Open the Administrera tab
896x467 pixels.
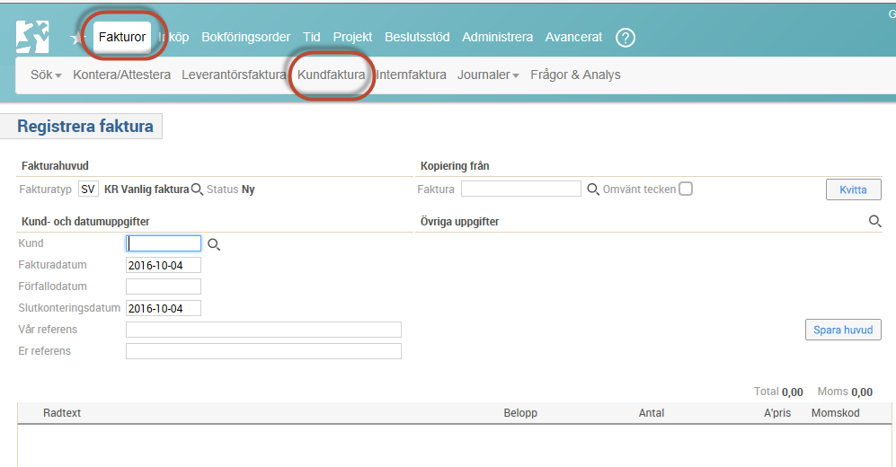(x=497, y=37)
